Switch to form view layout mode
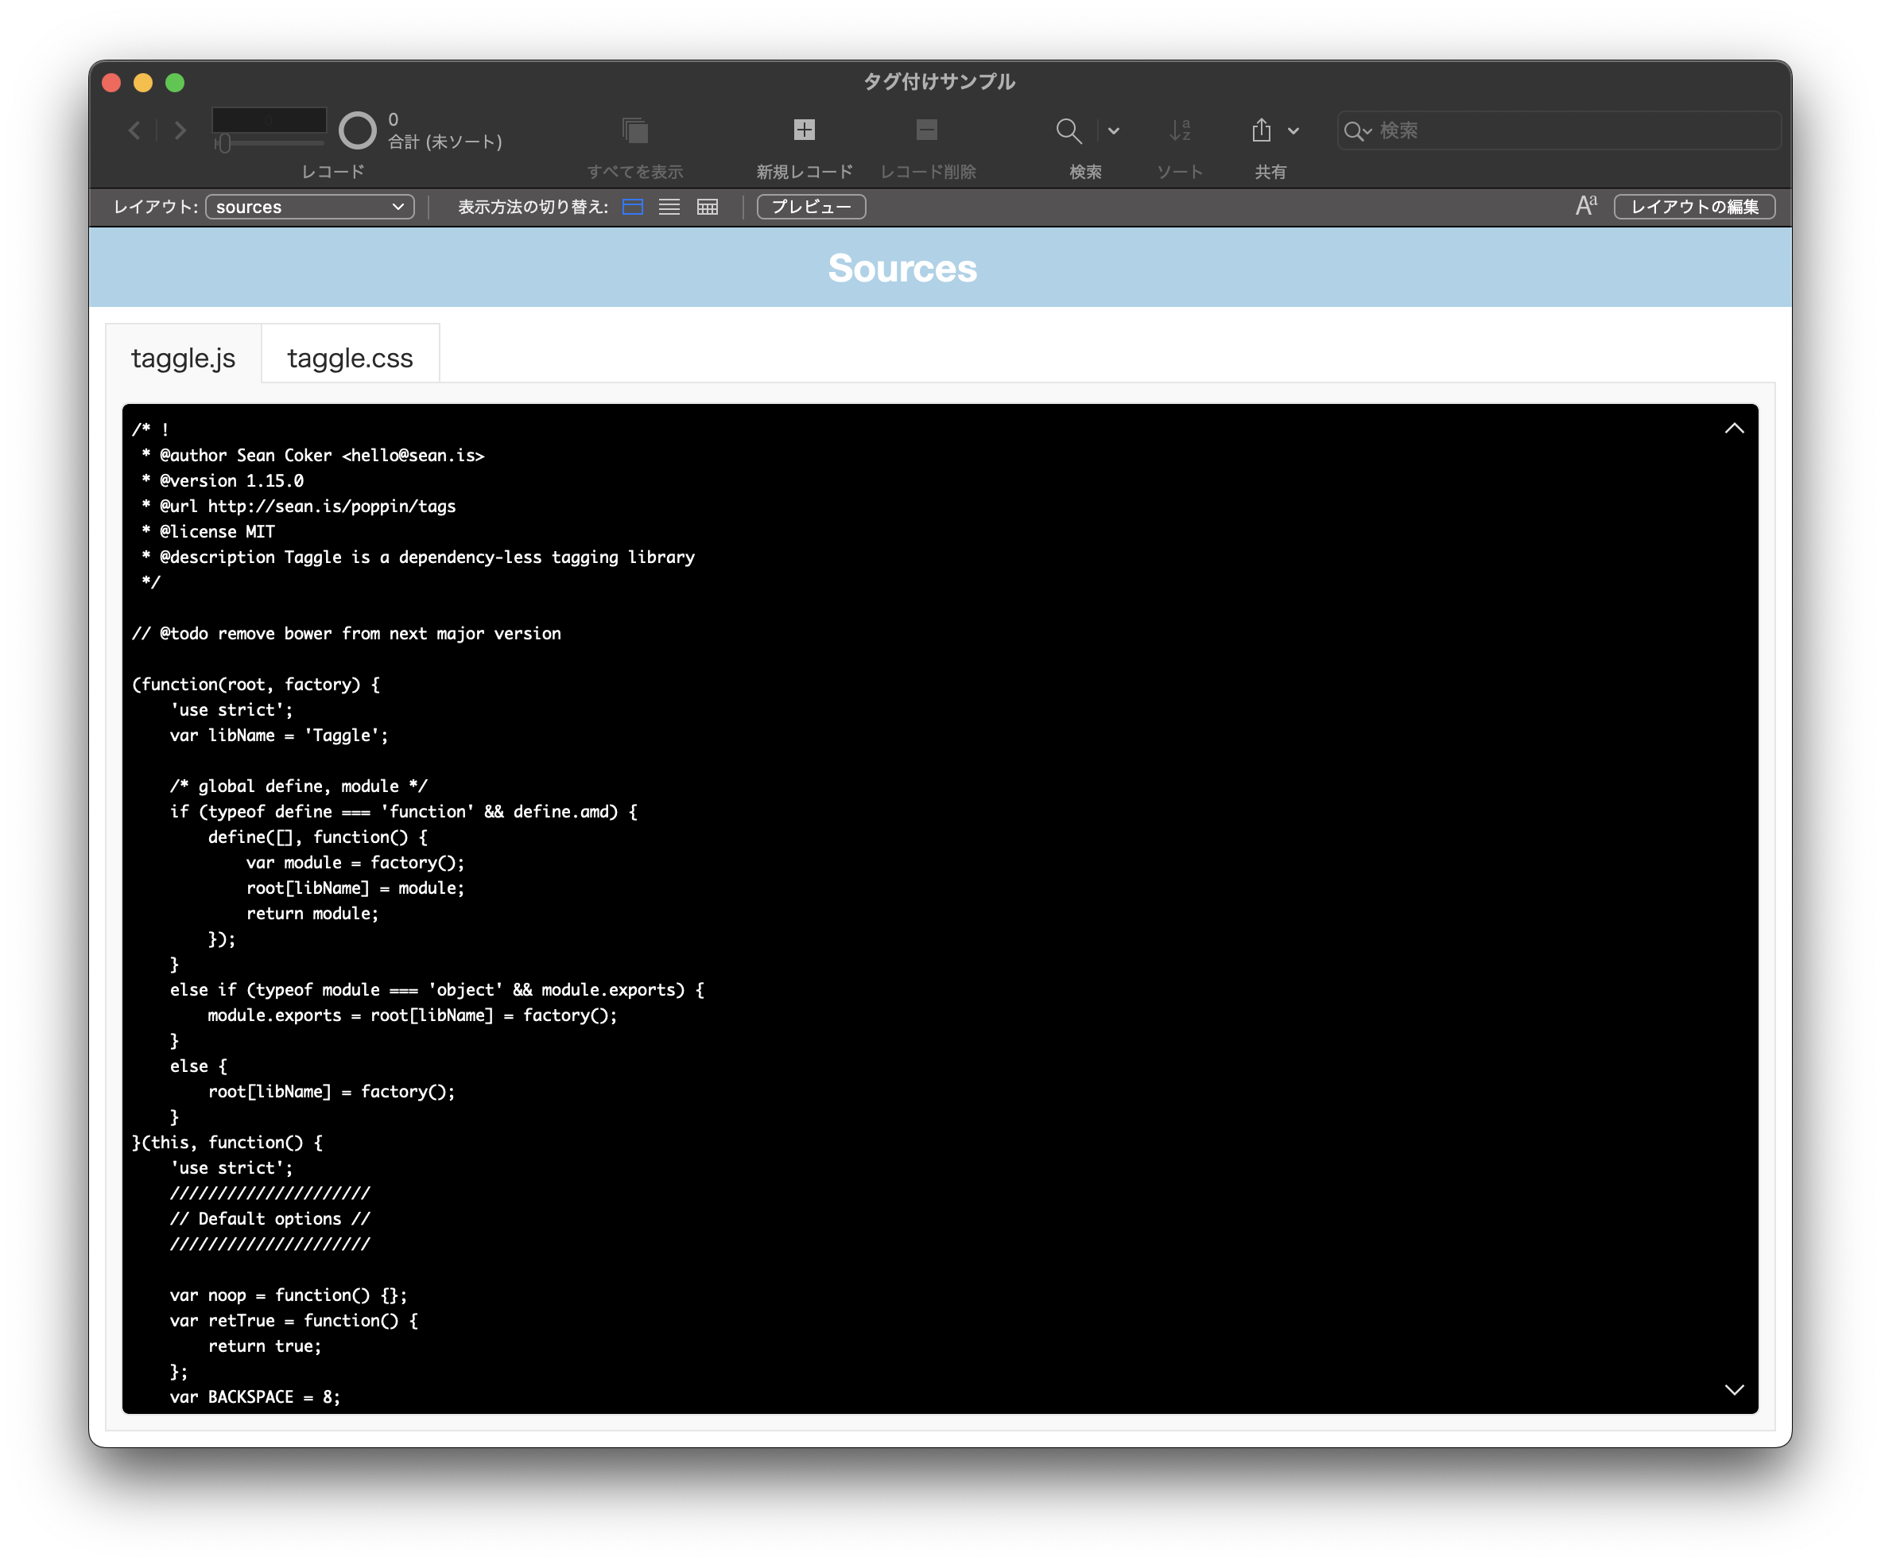Image resolution: width=1881 pixels, height=1565 pixels. (632, 207)
